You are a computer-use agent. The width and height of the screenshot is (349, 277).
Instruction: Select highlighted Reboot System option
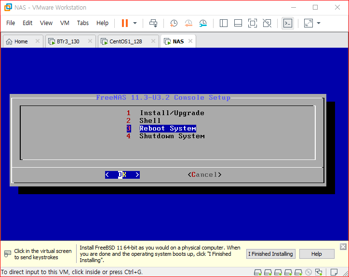click(161, 128)
